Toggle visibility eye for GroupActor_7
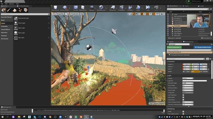Image resolution: width=213 pixels, height=119 pixels. [x=168, y=18]
